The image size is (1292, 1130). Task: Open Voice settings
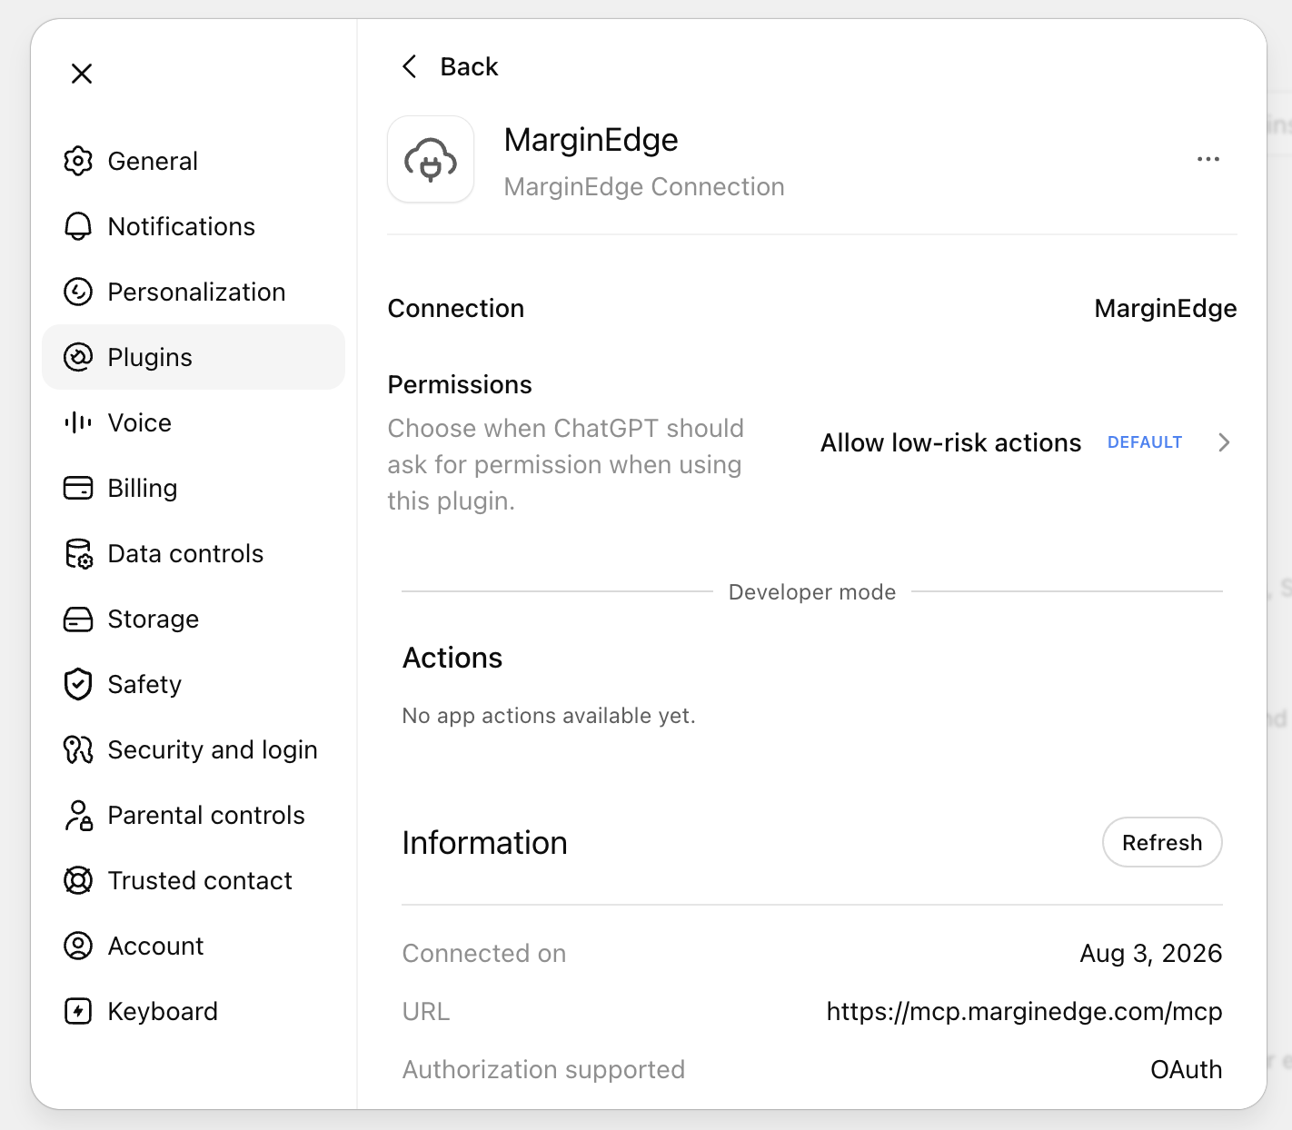tap(194, 422)
